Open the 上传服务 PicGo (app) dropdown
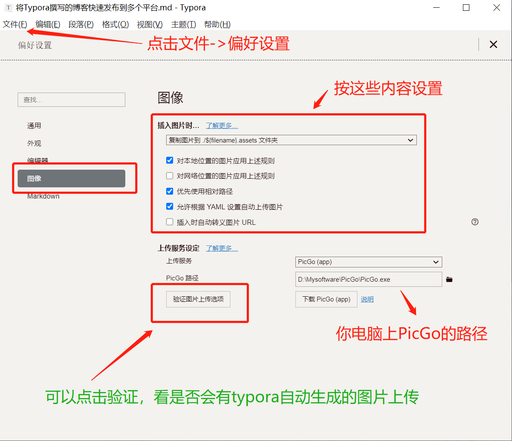Screen dimensions: 512x441 click(x=368, y=262)
